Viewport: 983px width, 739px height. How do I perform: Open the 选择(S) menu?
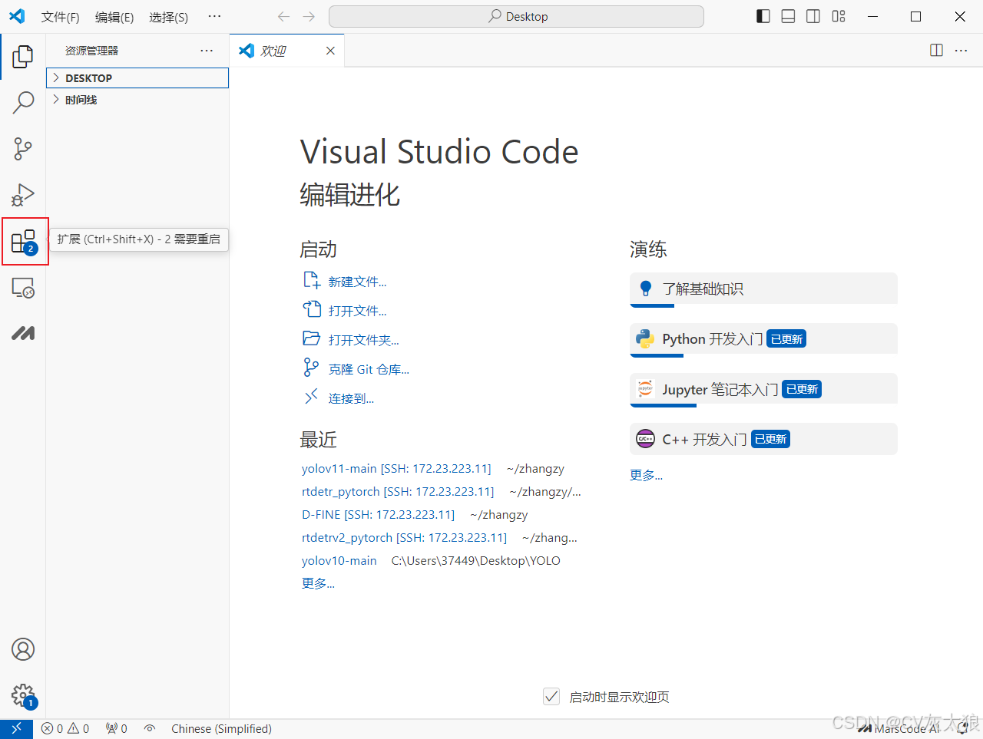(168, 17)
